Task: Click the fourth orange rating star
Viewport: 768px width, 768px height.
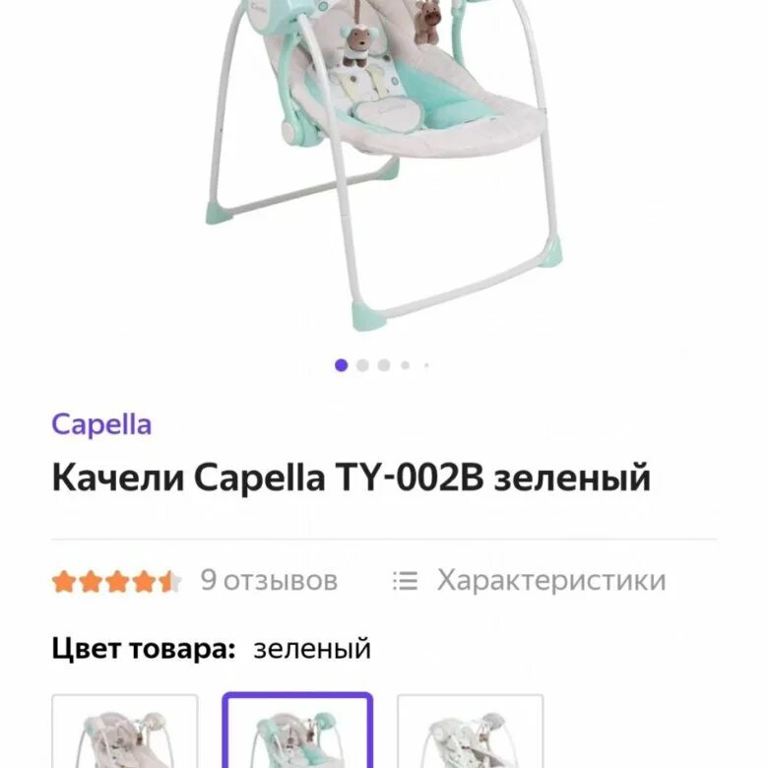Action: (144, 581)
